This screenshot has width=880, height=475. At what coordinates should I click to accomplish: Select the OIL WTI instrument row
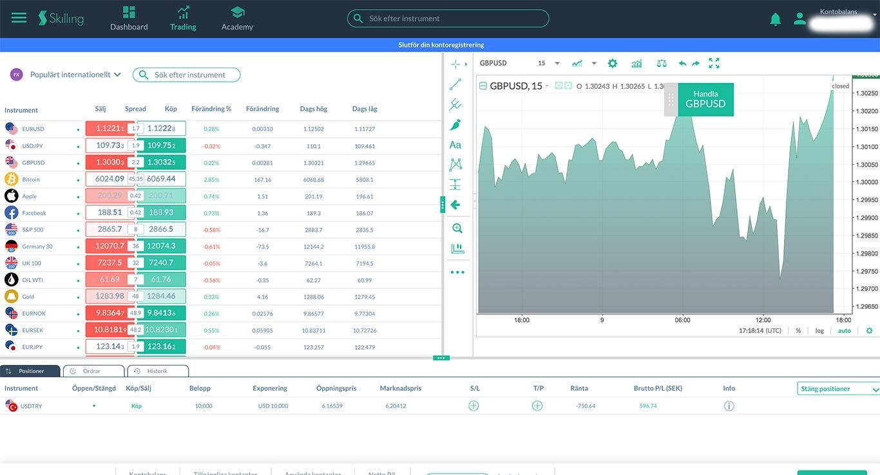point(221,279)
